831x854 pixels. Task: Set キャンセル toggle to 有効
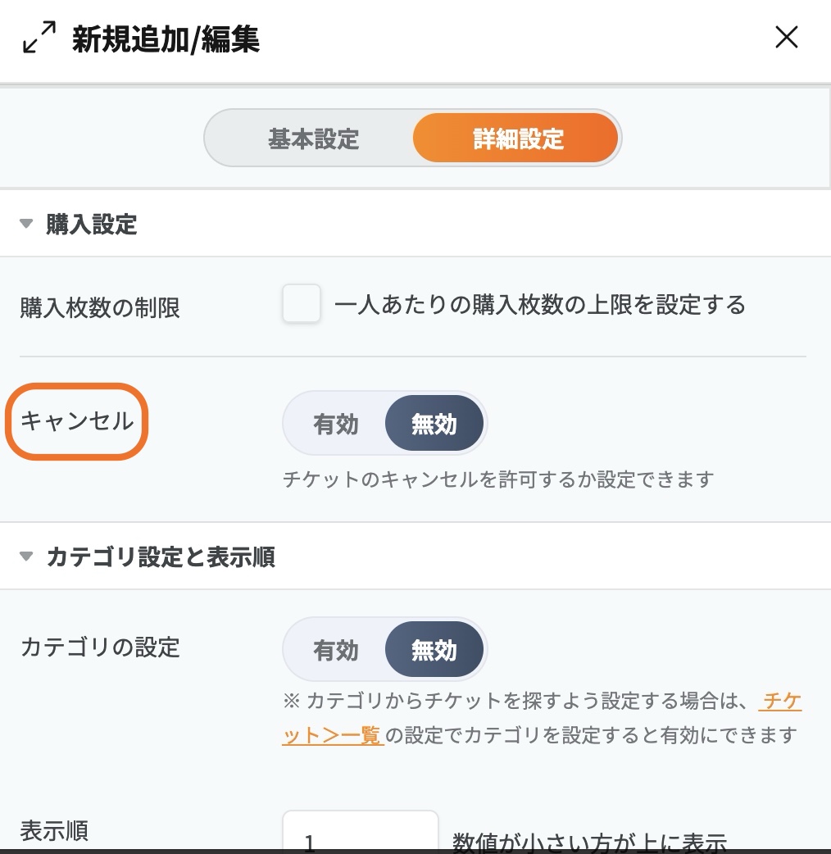click(x=336, y=424)
